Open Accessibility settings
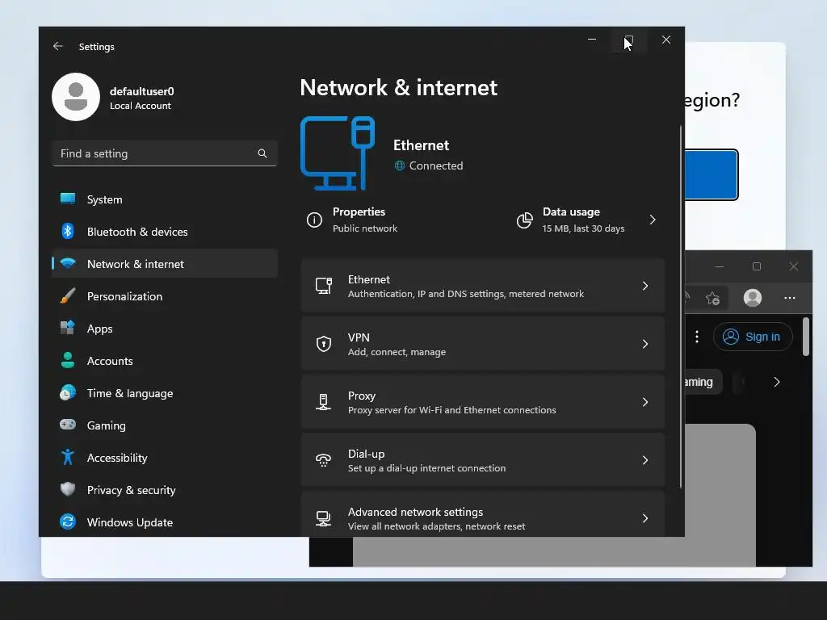Screen dimensions: 827x620 click(165, 458)
